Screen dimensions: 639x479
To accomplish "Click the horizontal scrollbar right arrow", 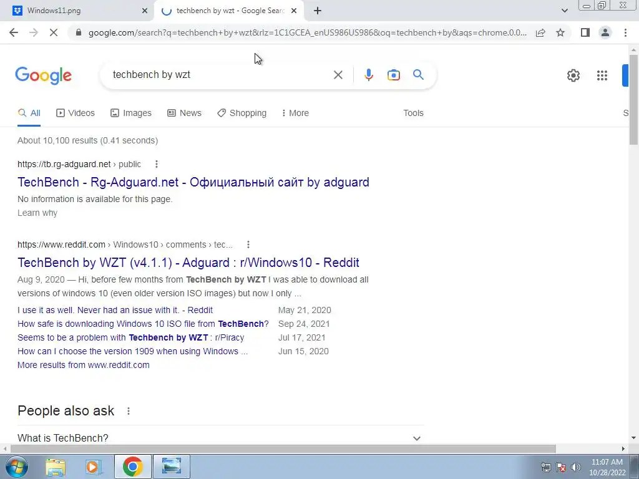I will click(623, 449).
